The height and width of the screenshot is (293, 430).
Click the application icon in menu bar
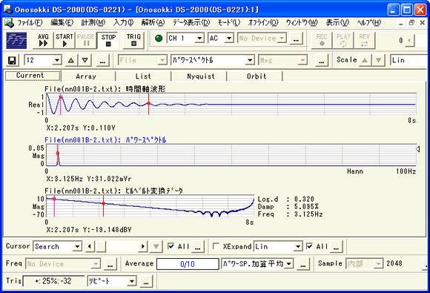click(10, 23)
